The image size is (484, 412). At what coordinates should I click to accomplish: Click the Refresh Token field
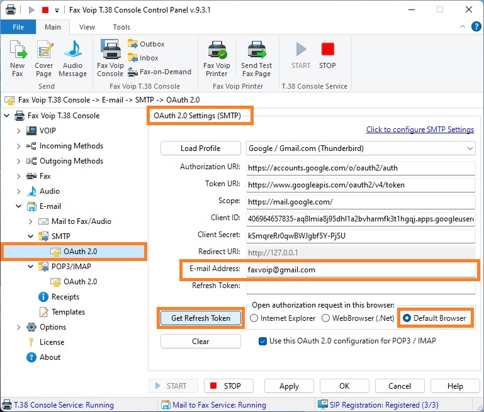[361, 287]
